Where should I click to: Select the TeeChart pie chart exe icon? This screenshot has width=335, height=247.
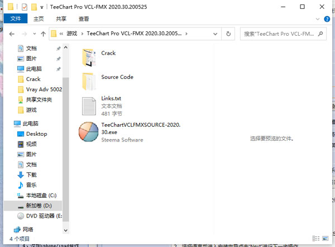coord(88,132)
